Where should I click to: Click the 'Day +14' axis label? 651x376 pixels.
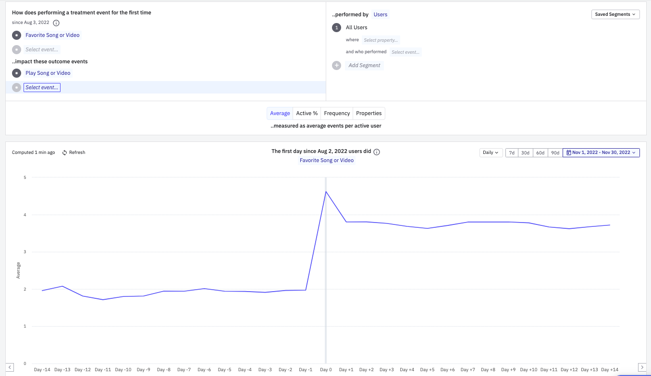click(610, 370)
